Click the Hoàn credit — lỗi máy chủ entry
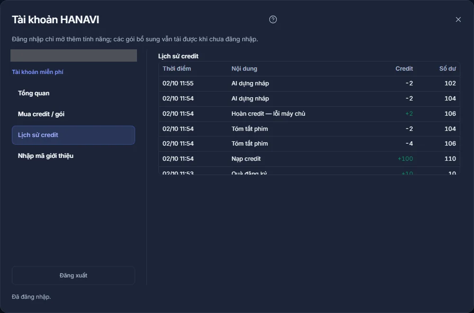Viewport: 474px width, 313px height. pyautogui.click(x=268, y=114)
